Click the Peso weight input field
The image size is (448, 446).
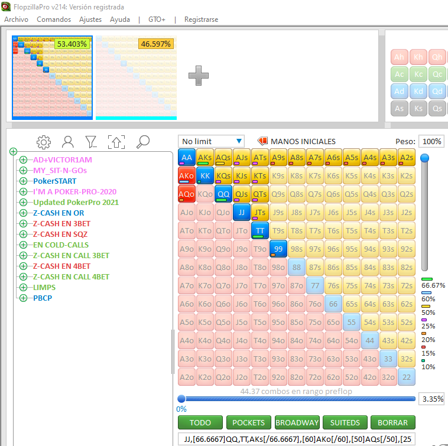pyautogui.click(x=431, y=141)
